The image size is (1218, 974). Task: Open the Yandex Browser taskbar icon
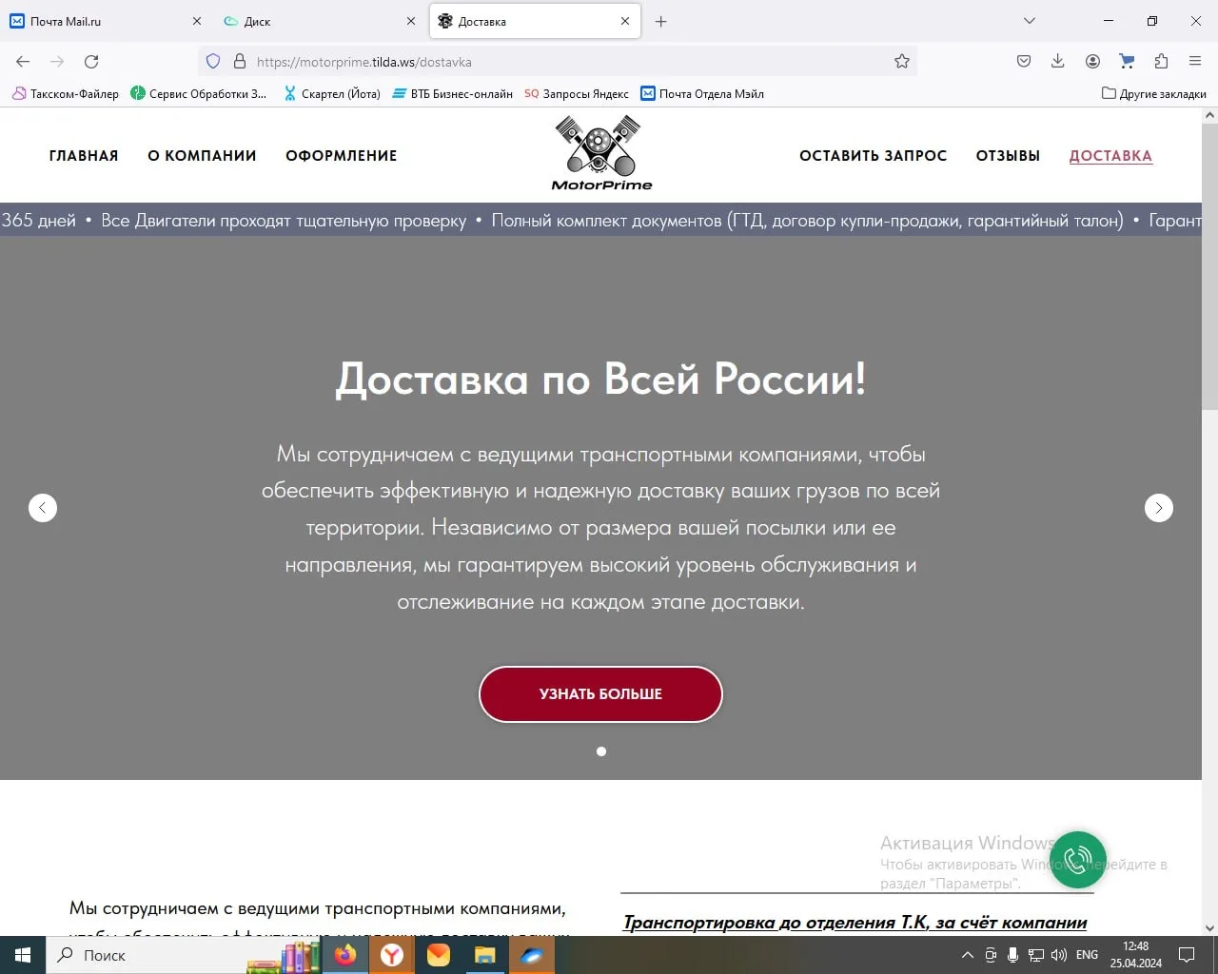point(391,955)
